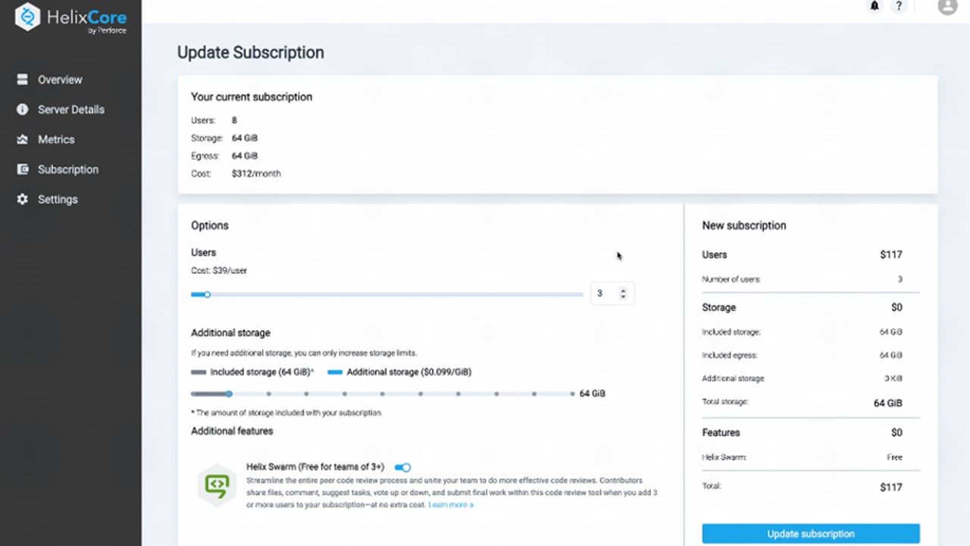The height and width of the screenshot is (546, 970).
Task: Click the Helix Swarm code review icon
Action: click(217, 485)
